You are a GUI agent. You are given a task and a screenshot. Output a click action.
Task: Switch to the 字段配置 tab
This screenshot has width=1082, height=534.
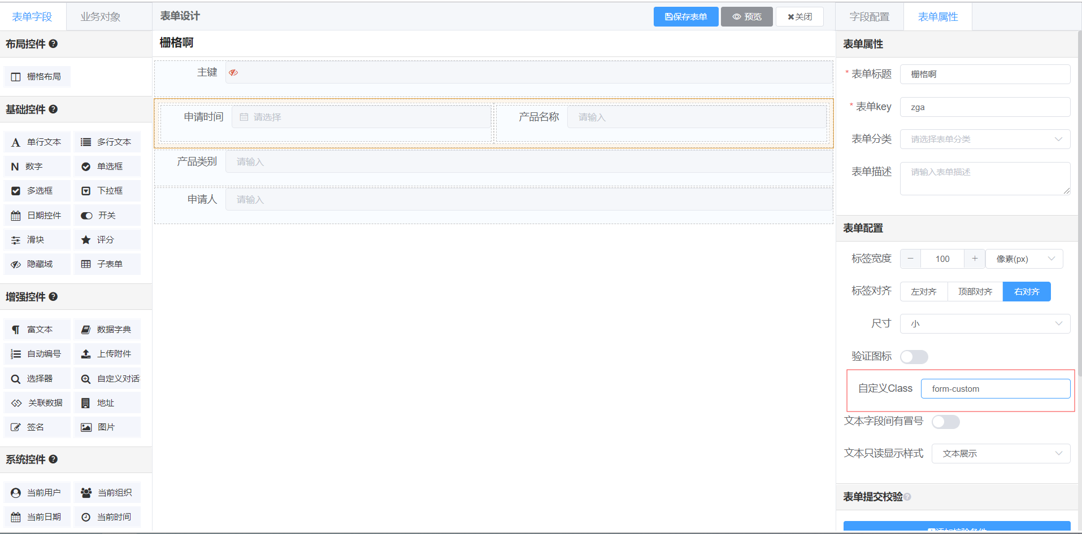869,17
